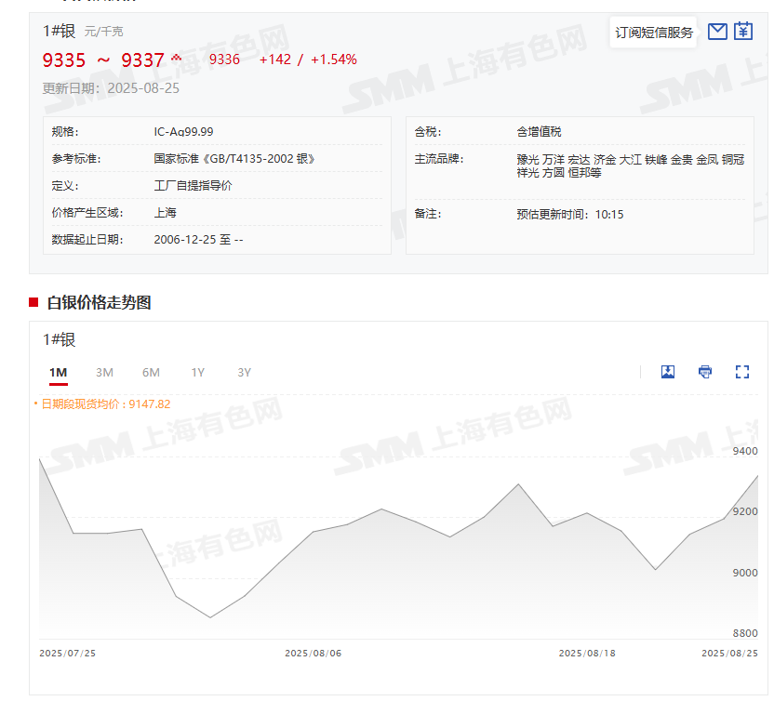Click the 2025/08/06 date axis label
Viewport: 774px width, 701px height.
[313, 654]
